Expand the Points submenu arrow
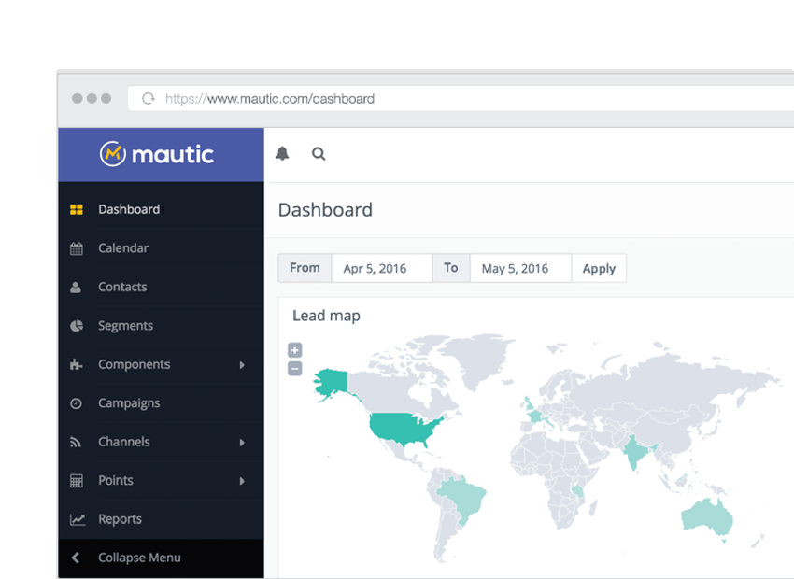 [242, 481]
